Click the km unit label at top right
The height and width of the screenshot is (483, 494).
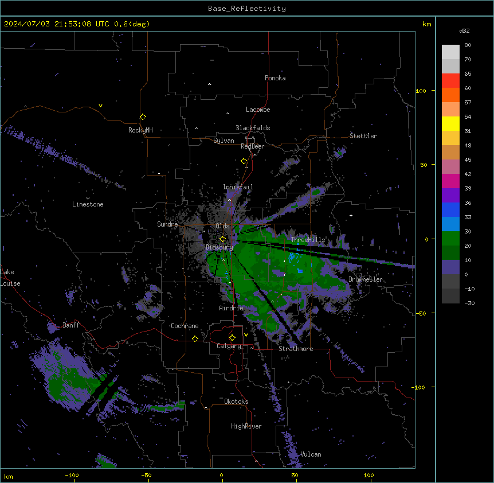(426, 24)
